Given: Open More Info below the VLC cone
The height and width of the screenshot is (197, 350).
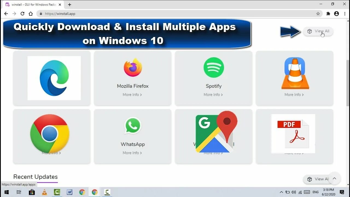Looking at the screenshot, I should pyautogui.click(x=294, y=95).
